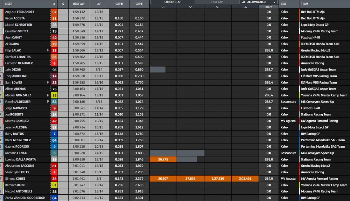The height and width of the screenshot is (201, 350).
Task: Click yellow number badge 81 of Keminth Kubo
Action: 54,185
